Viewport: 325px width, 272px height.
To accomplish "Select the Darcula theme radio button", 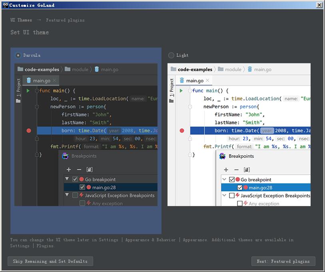I will pyautogui.click(x=18, y=55).
